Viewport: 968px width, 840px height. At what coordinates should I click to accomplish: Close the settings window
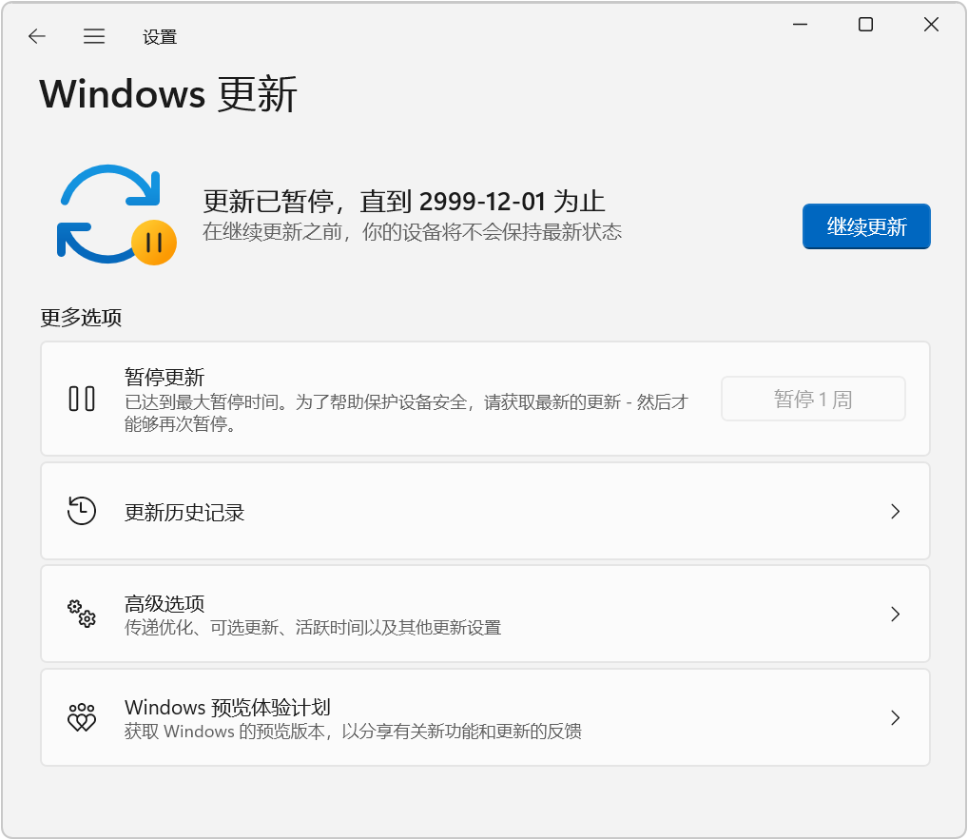931,25
